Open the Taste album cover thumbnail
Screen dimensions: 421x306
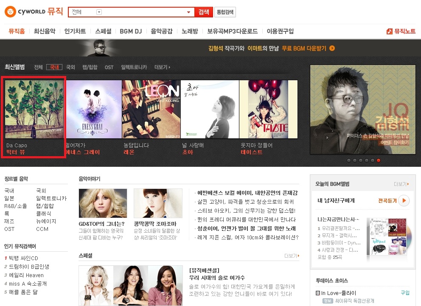coord(268,109)
